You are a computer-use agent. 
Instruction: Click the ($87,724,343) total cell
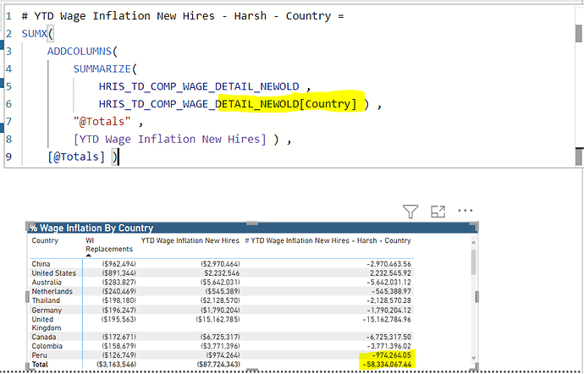pos(218,365)
